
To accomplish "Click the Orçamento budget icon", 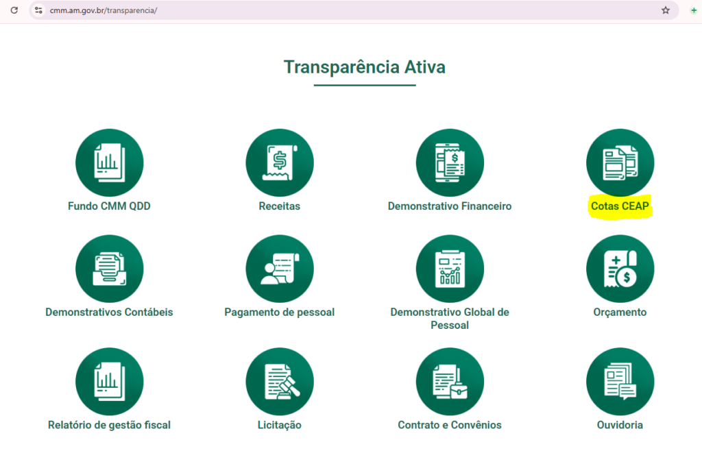I will coord(620,269).
